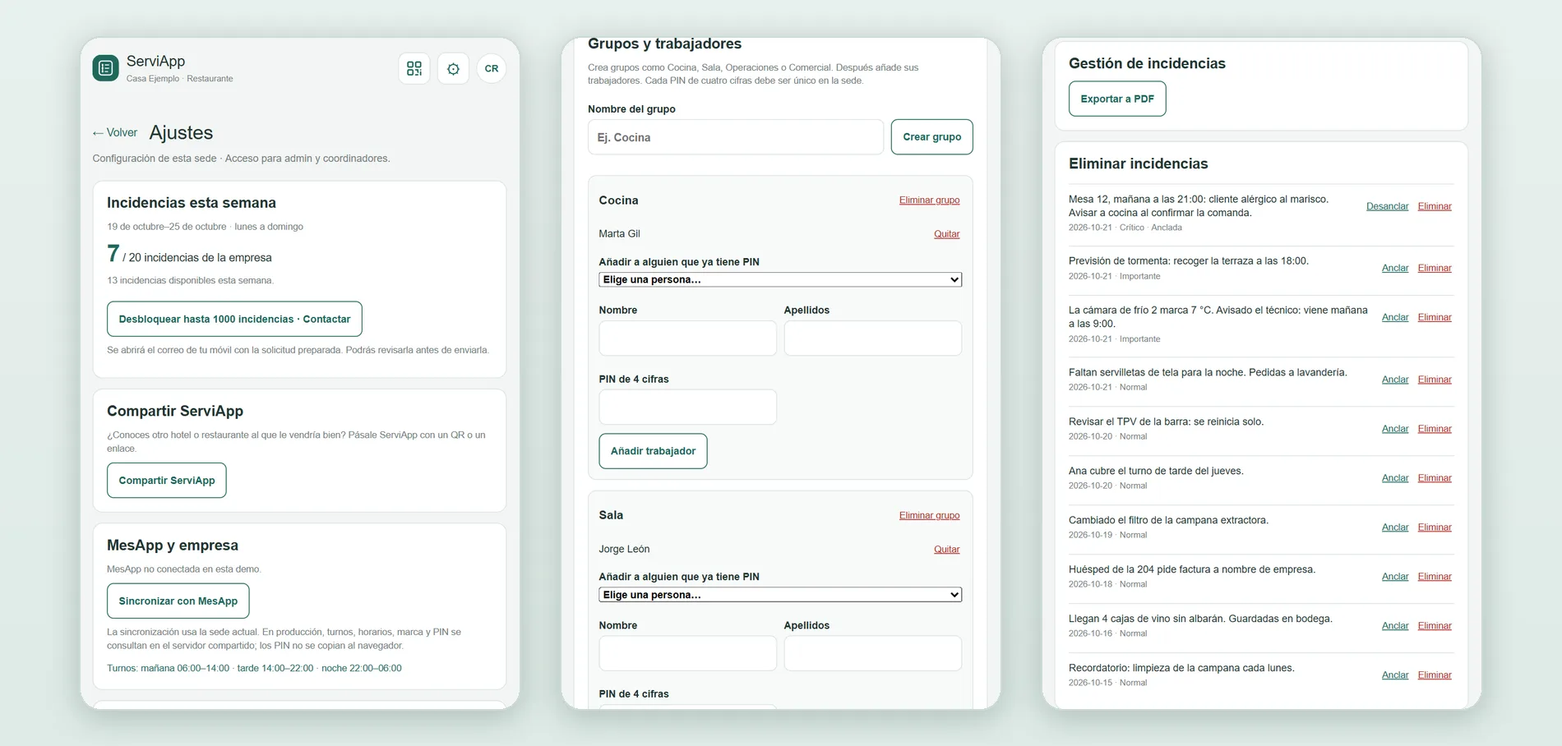This screenshot has height=746, width=1562.
Task: Focus the Nombre del grupo field
Action: click(x=736, y=137)
